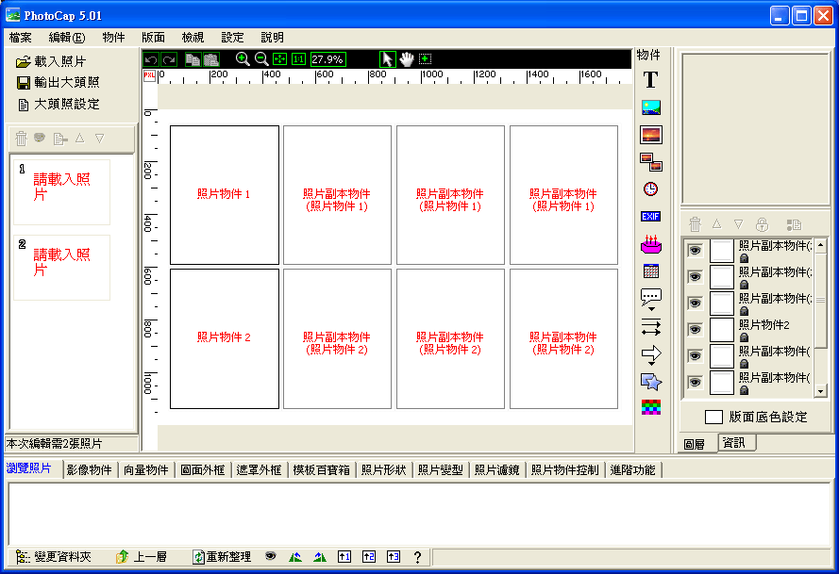Screen dimensions: 839x574
Task: Click the EXIF object icon
Action: (650, 216)
